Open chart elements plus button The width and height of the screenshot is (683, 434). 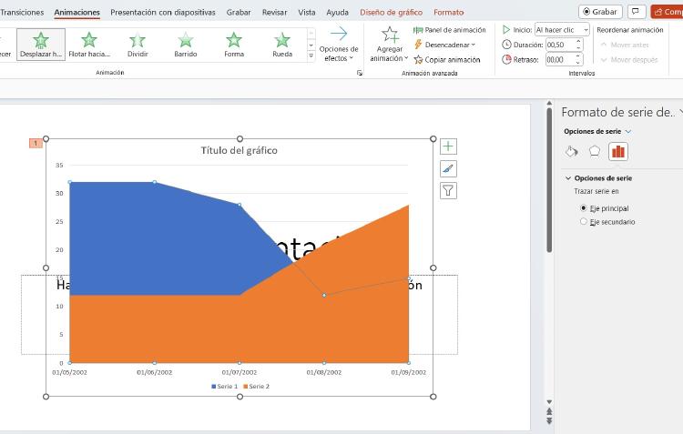click(448, 146)
